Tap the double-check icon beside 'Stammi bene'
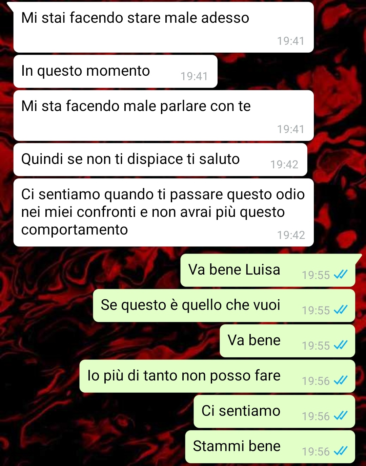The height and width of the screenshot is (466, 366). 341,451
